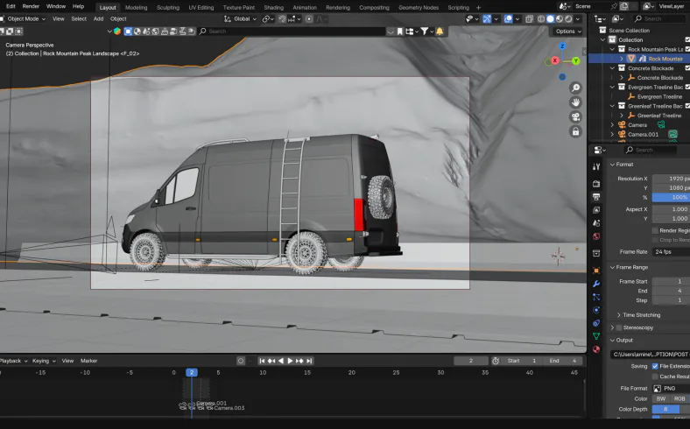Viewport: 690px width, 429px height.
Task: Toggle the camera view gizmo icon
Action: (575, 117)
